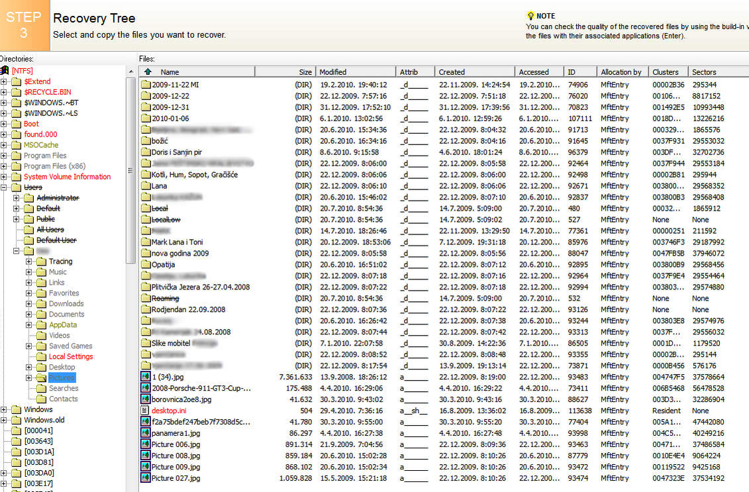The width and height of the screenshot is (749, 492).
Task: Expand the AppData folder node
Action: (x=29, y=325)
